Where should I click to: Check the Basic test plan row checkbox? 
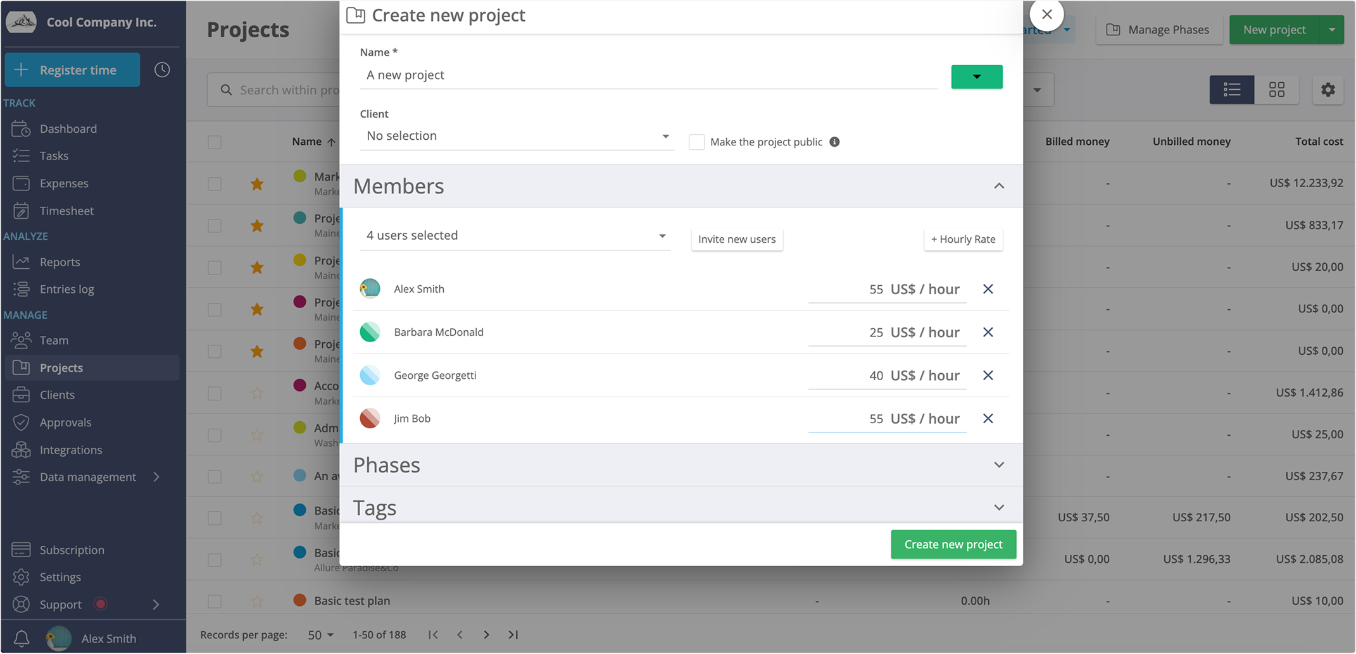(215, 601)
